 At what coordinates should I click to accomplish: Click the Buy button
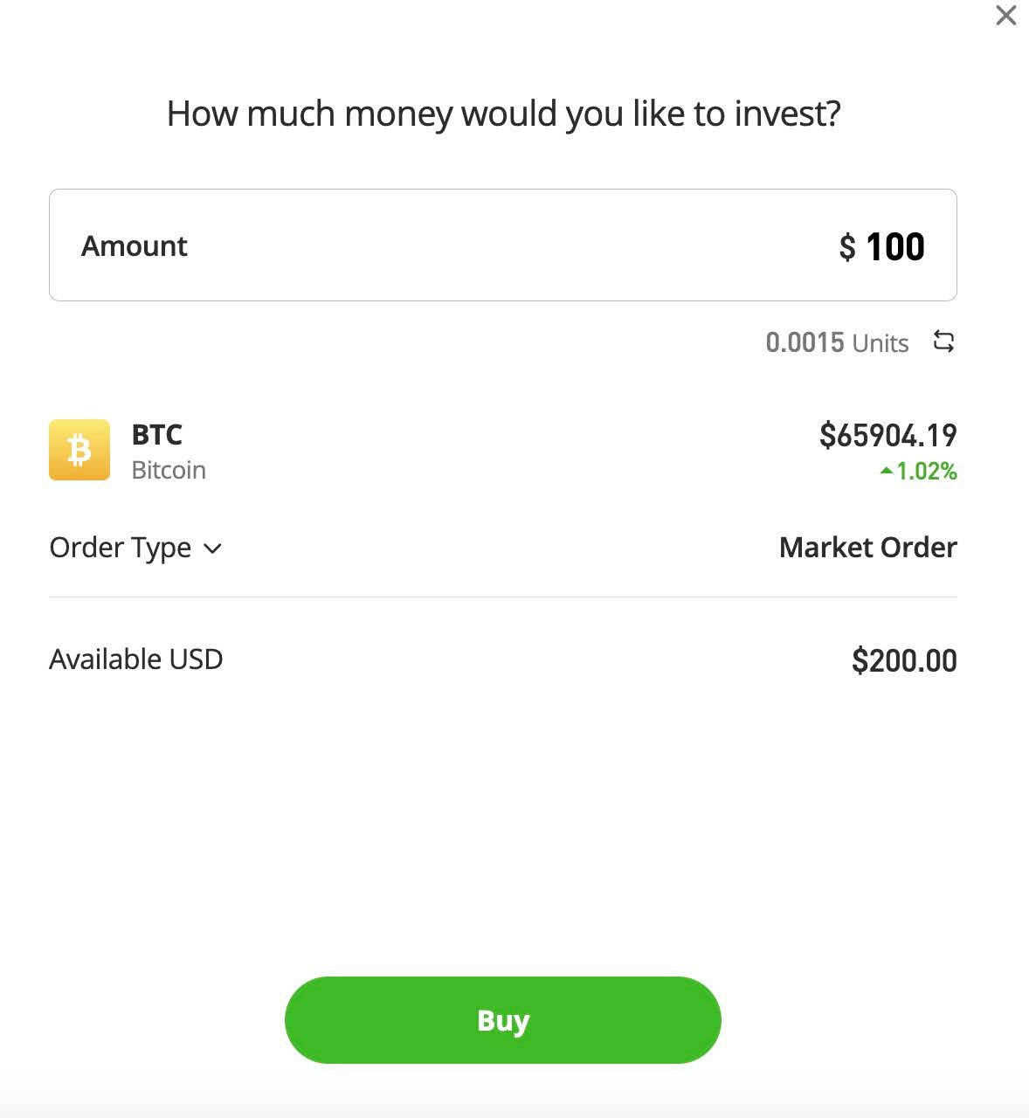tap(503, 1020)
